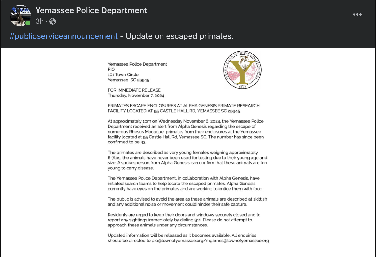Open the Yemassee Police Department profile picture
Screen dimensions: 376x257
click(20, 16)
